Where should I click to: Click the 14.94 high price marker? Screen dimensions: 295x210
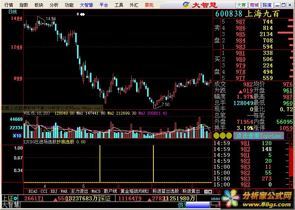tap(51, 19)
